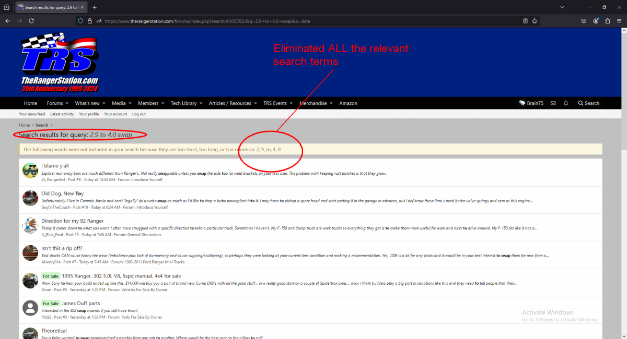Open the inbox envelope icon
The width and height of the screenshot is (627, 339).
[x=553, y=103]
